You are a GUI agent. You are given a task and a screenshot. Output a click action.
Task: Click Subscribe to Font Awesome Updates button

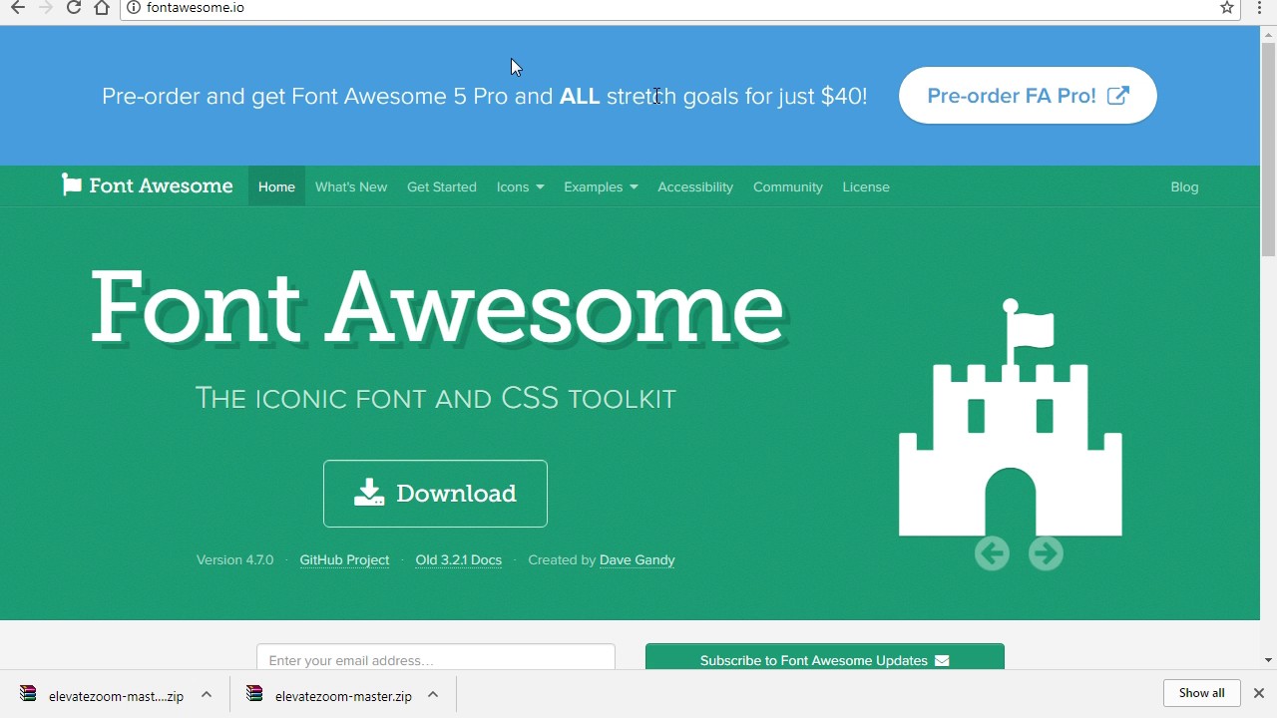pos(825,657)
